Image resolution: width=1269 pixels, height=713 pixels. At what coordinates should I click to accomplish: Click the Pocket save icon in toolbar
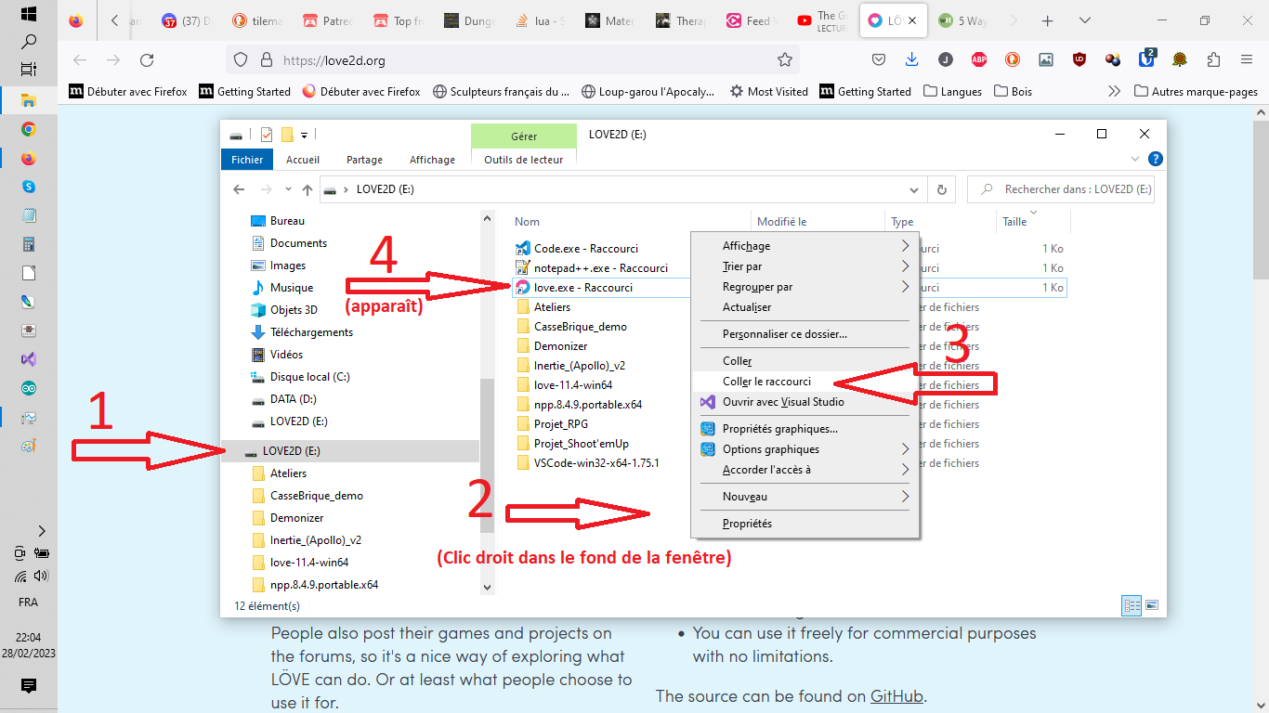pyautogui.click(x=879, y=60)
